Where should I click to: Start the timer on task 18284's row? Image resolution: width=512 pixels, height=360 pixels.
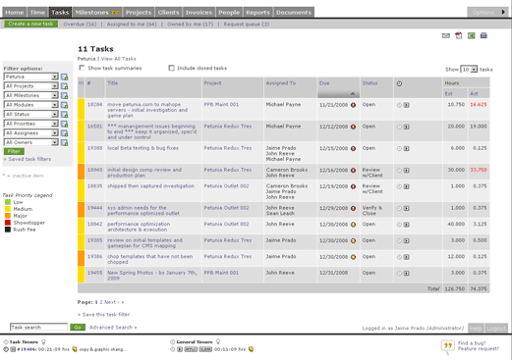(x=407, y=105)
